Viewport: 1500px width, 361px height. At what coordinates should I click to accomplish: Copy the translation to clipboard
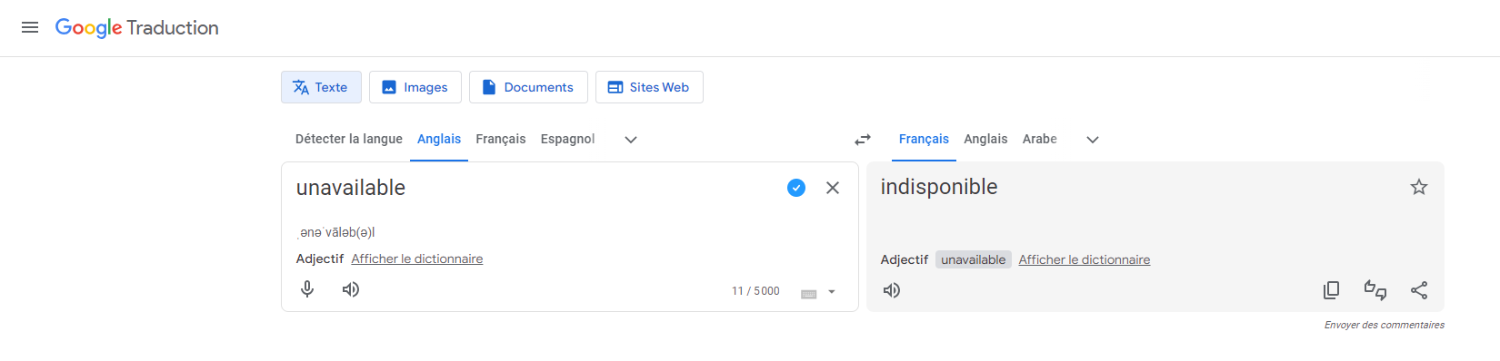point(1331,290)
